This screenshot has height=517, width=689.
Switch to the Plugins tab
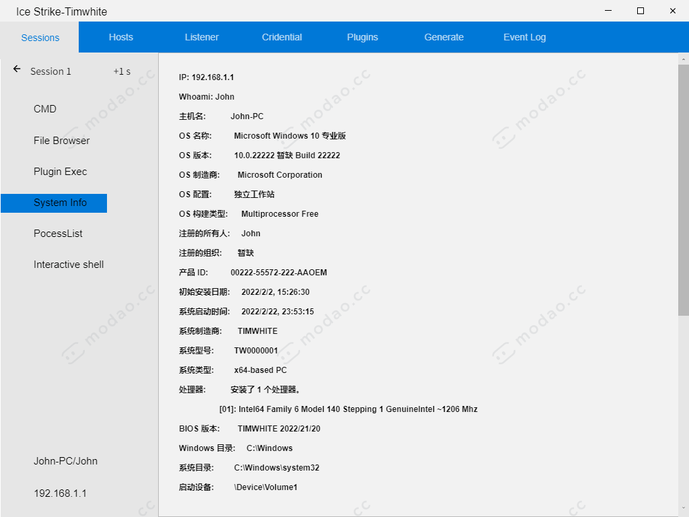(x=362, y=37)
